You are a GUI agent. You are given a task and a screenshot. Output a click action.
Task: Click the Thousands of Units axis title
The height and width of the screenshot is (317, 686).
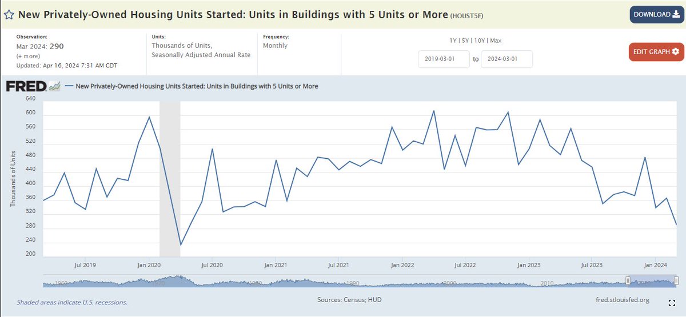(x=13, y=179)
